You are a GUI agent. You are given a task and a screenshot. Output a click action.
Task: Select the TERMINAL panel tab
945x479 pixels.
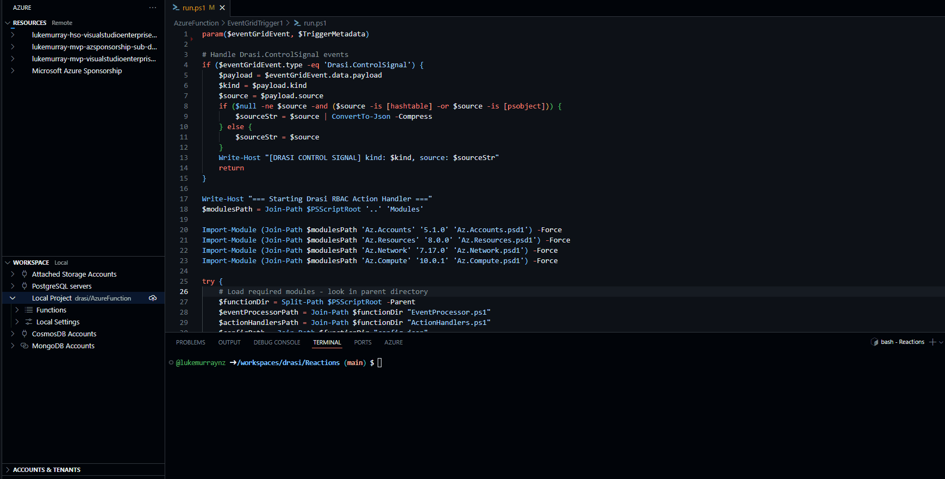click(x=327, y=342)
